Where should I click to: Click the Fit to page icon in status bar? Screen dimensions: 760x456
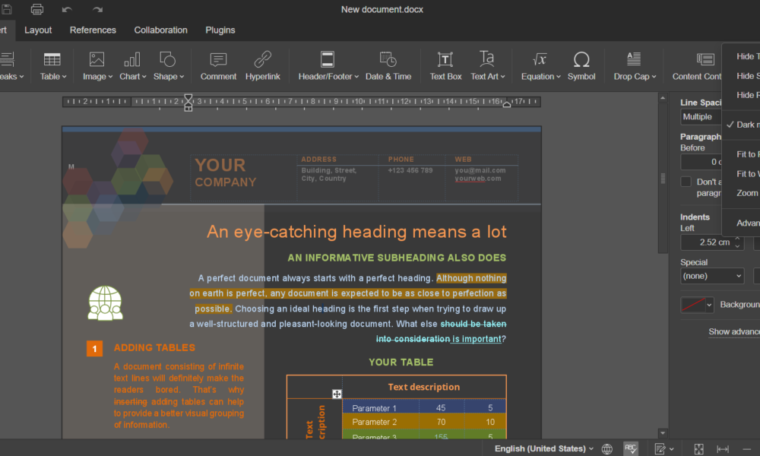[698, 449]
